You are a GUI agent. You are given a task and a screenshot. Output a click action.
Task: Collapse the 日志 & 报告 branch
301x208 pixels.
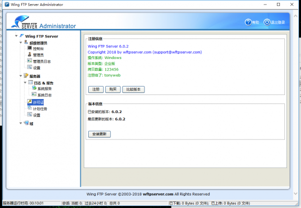pos(25,82)
